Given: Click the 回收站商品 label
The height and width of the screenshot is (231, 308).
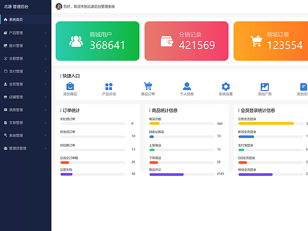Looking at the screenshot, I should [156, 131].
